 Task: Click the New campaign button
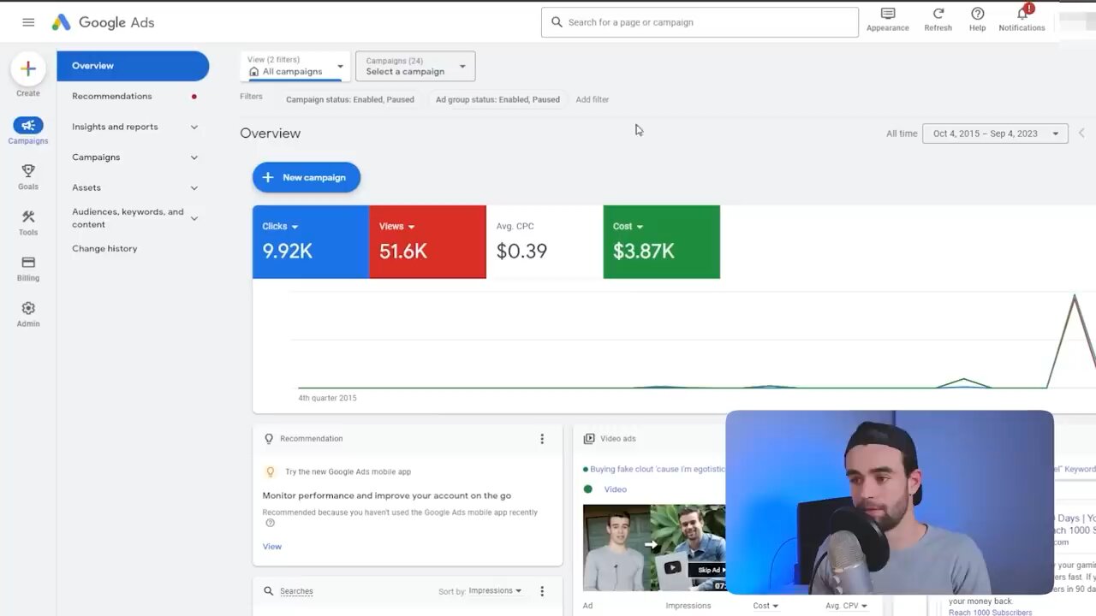(x=307, y=178)
